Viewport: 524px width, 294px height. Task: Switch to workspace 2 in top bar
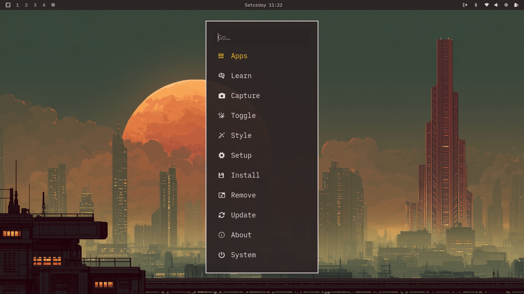tap(26, 5)
